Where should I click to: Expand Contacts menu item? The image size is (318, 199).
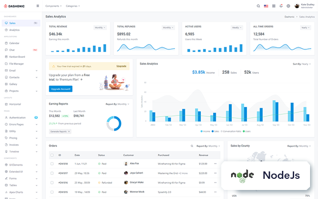[21, 77]
